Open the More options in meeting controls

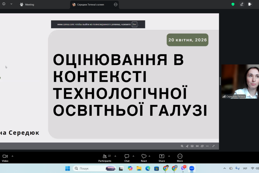tap(180, 158)
